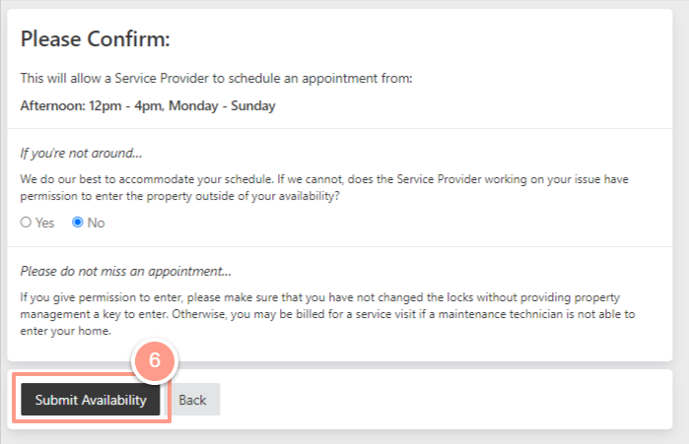Click the 'Please Confirm:' heading
The width and height of the screenshot is (689, 444).
(96, 39)
